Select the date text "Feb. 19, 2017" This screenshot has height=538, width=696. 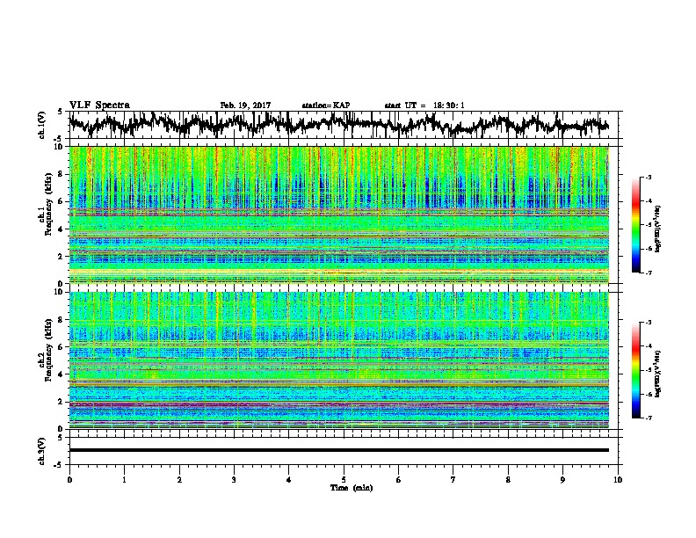(245, 105)
